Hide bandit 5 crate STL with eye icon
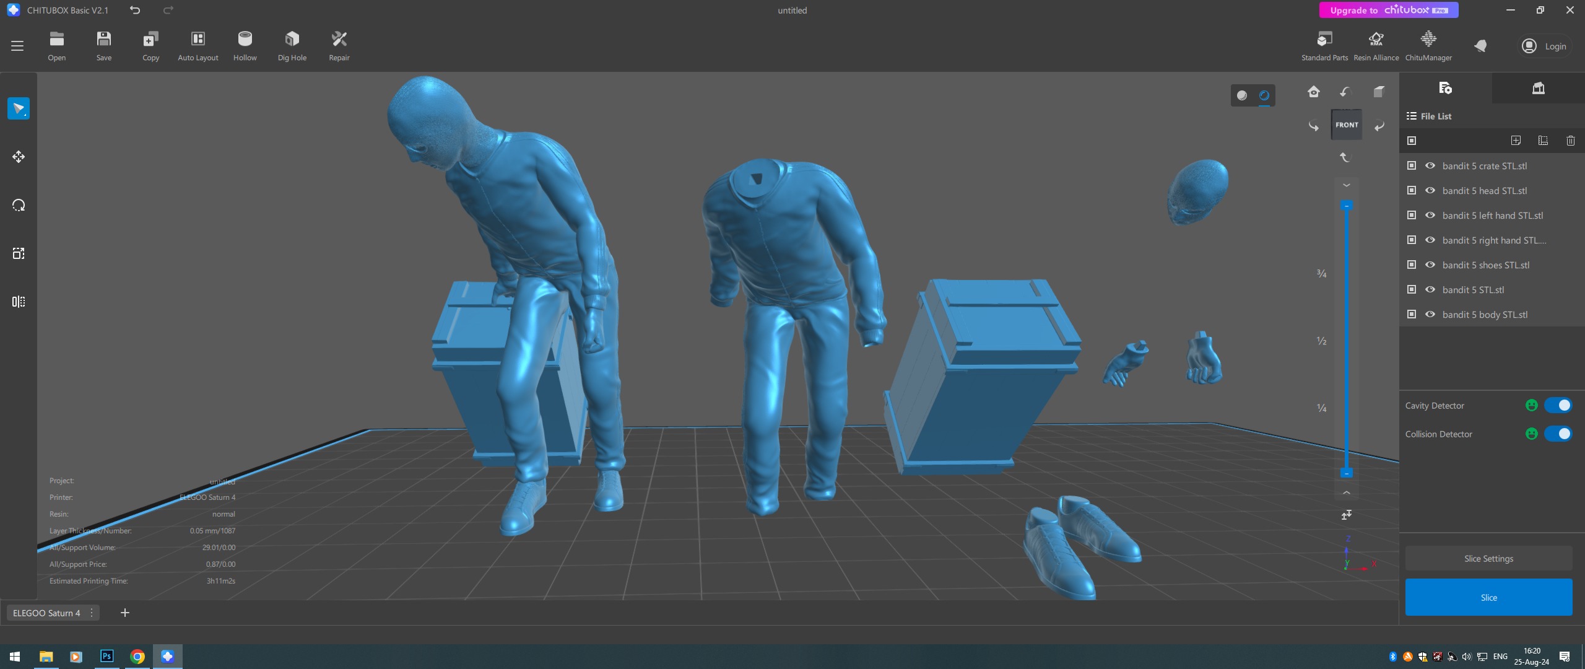The image size is (1585, 669). pos(1430,165)
